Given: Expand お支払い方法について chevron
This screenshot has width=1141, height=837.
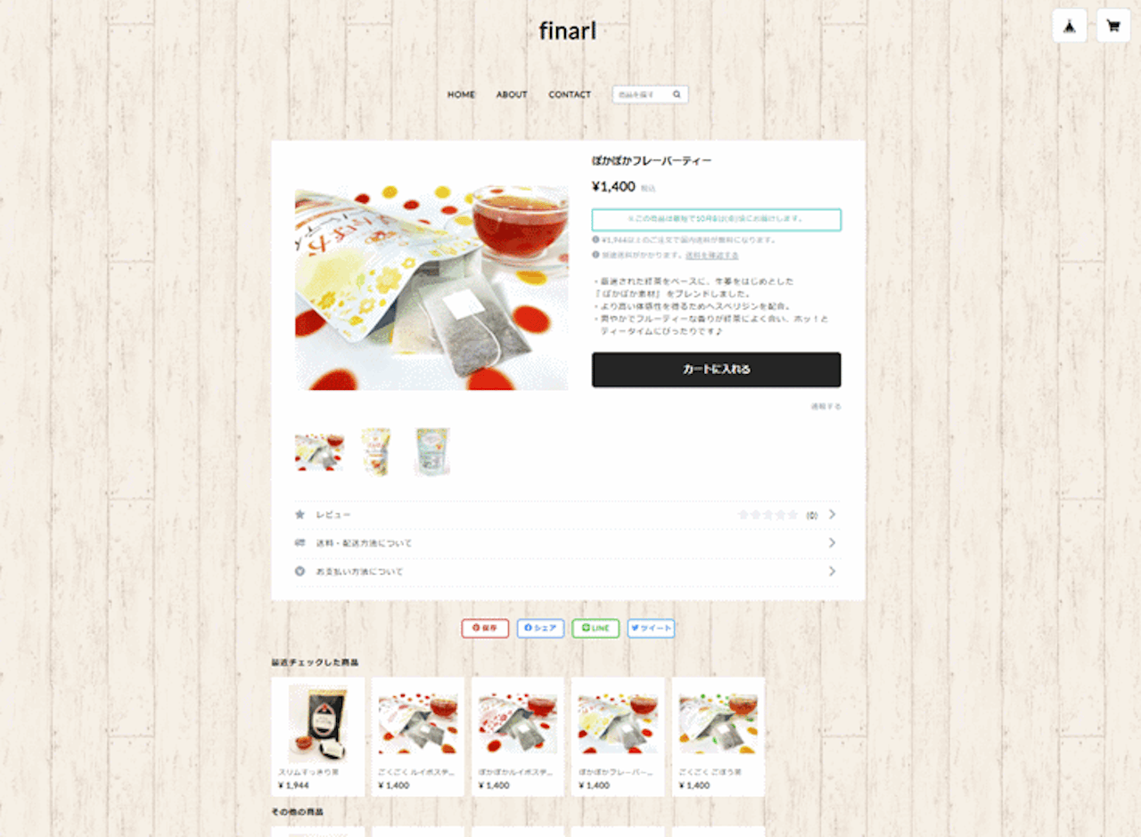Looking at the screenshot, I should [833, 571].
